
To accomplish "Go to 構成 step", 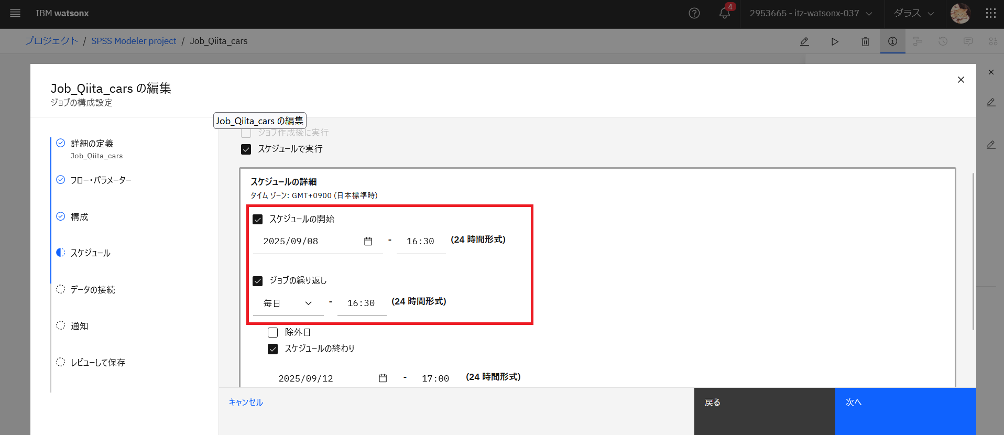I will [x=80, y=217].
